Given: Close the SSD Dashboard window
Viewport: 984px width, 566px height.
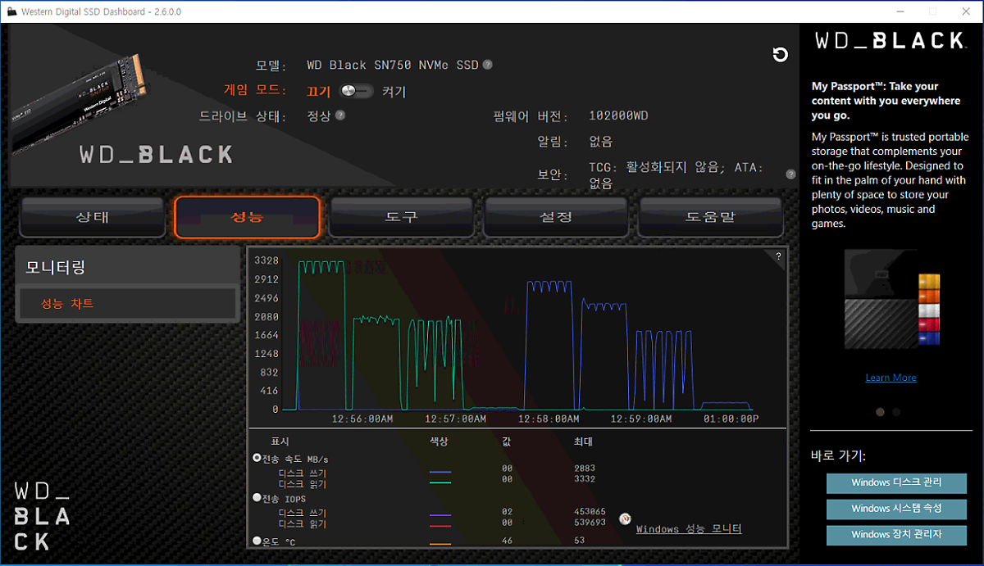Looking at the screenshot, I should click(965, 12).
